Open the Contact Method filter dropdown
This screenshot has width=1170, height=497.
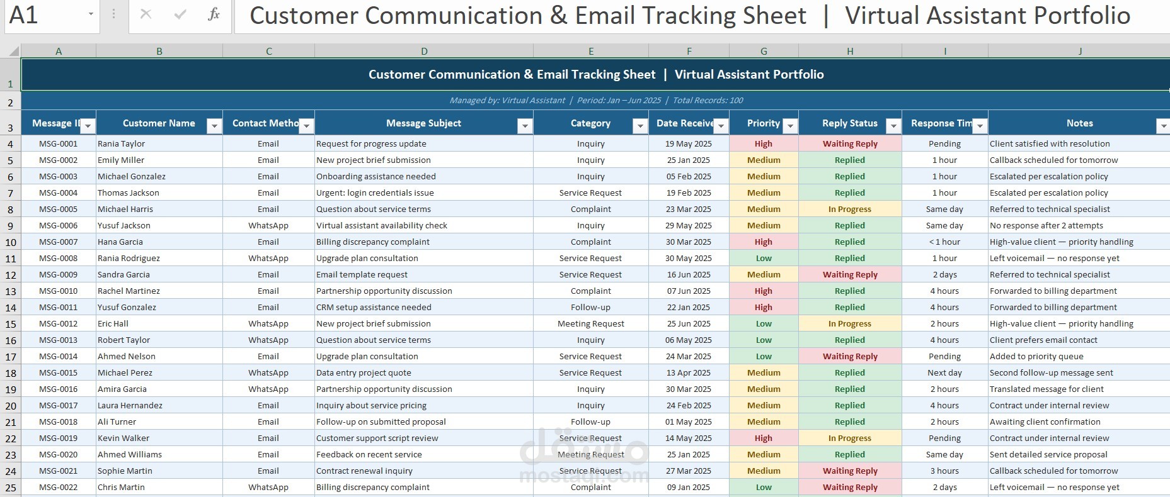pyautogui.click(x=306, y=126)
